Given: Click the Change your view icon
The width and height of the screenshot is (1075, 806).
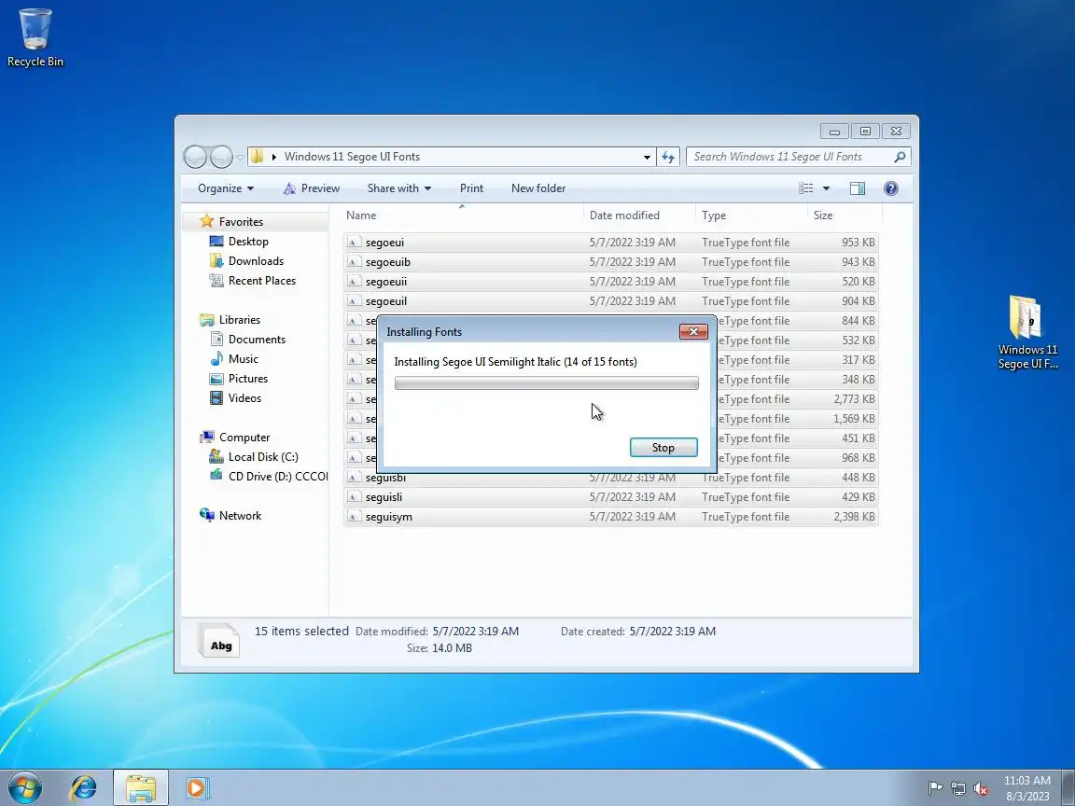Looking at the screenshot, I should pos(806,188).
